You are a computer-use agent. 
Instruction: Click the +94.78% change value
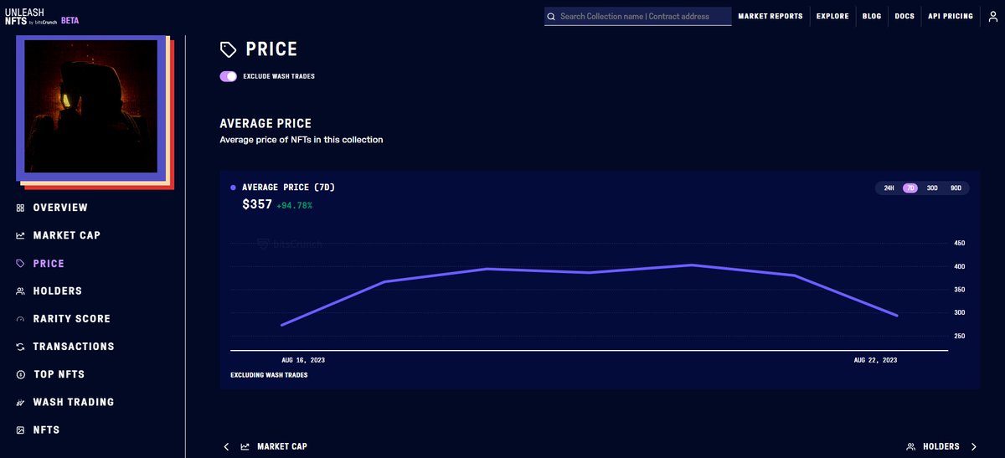[294, 205]
